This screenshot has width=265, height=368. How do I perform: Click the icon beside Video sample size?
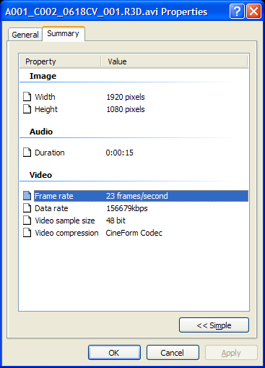tap(27, 221)
